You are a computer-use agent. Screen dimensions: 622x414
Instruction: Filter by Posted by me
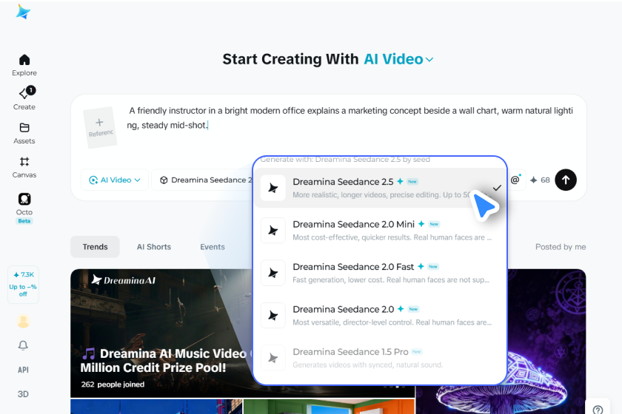pos(561,247)
